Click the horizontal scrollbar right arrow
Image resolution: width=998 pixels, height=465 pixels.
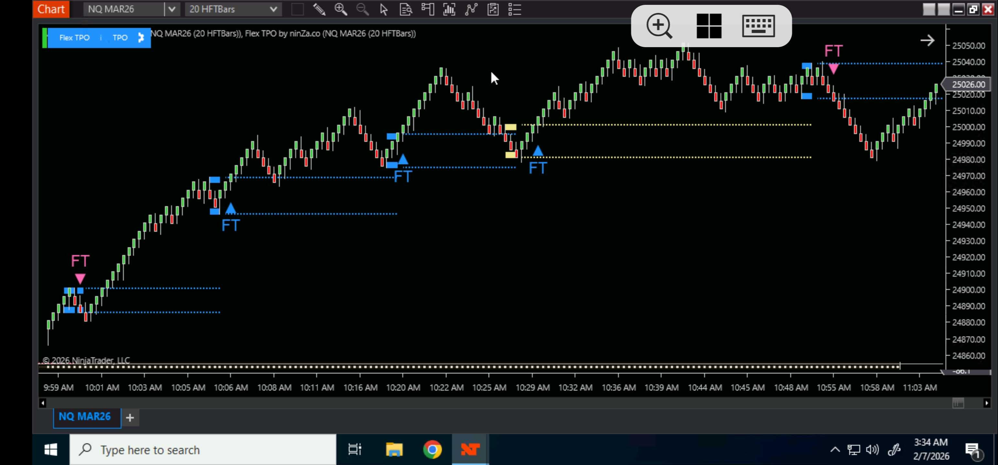point(986,403)
